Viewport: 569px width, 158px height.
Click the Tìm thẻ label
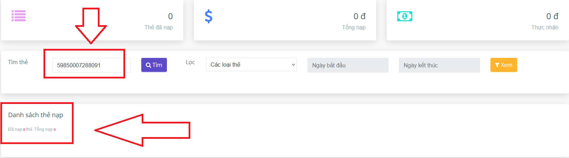[18, 62]
